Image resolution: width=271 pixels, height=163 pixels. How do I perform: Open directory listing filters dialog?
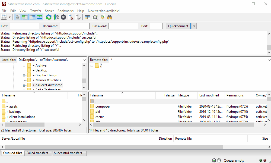tap(87, 17)
